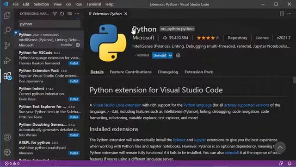
Task: Click the extensions search field containing python
Action: tap(49, 24)
